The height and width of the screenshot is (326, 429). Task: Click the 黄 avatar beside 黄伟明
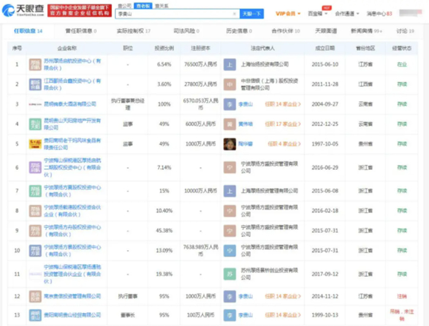pyautogui.click(x=229, y=124)
